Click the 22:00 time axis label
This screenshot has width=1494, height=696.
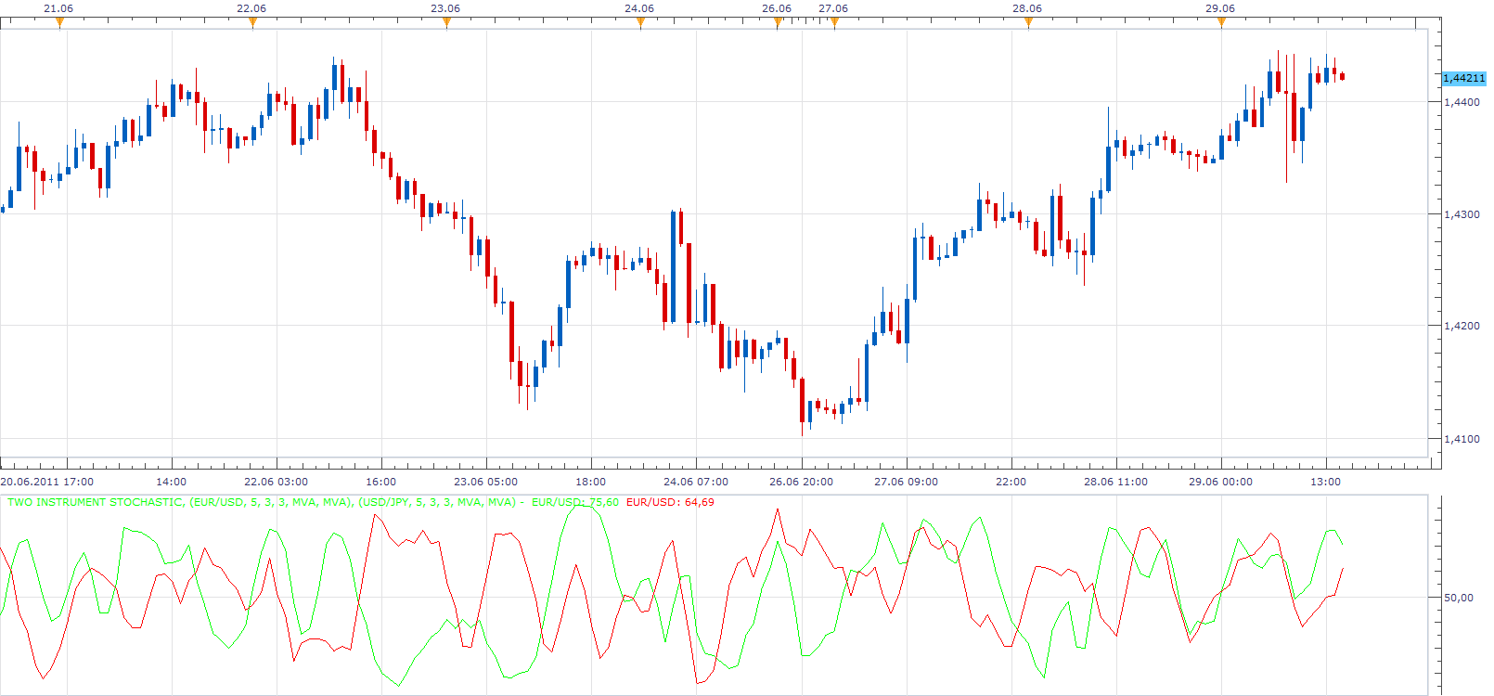[1011, 482]
